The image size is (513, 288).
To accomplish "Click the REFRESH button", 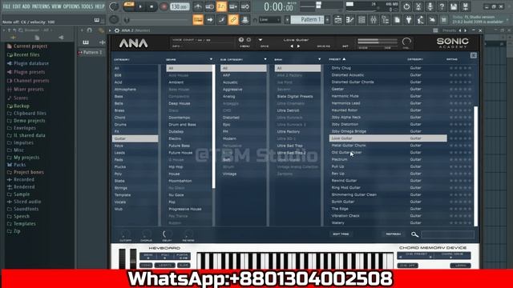I will 394,234.
